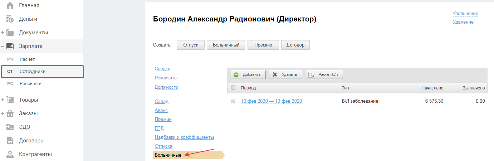Open the Должности section link
The width and height of the screenshot is (494, 161).
166,87
